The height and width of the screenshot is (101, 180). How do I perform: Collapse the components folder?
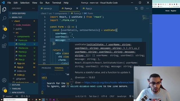tap(23, 36)
